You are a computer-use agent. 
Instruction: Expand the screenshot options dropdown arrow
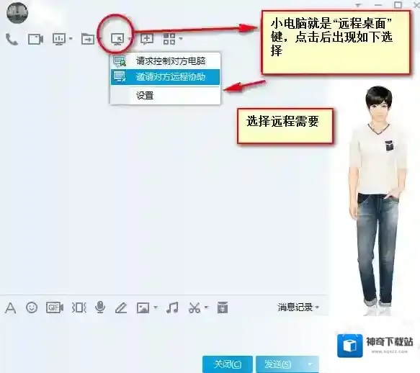pyautogui.click(x=206, y=307)
